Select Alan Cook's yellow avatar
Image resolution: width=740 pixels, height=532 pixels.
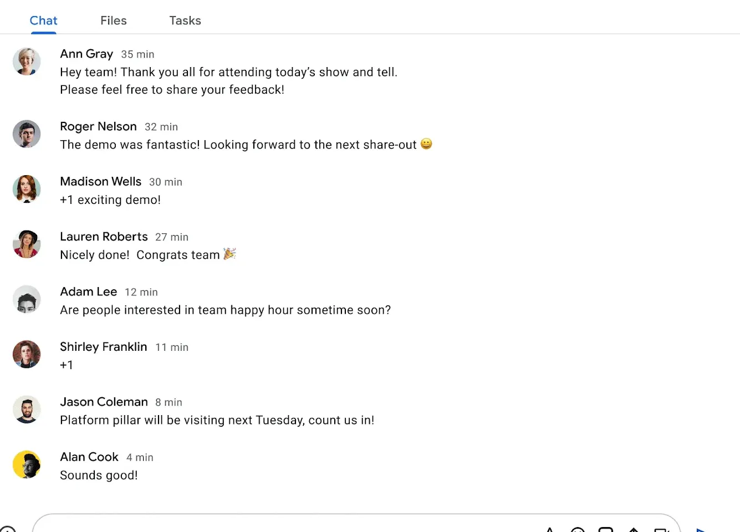point(27,464)
